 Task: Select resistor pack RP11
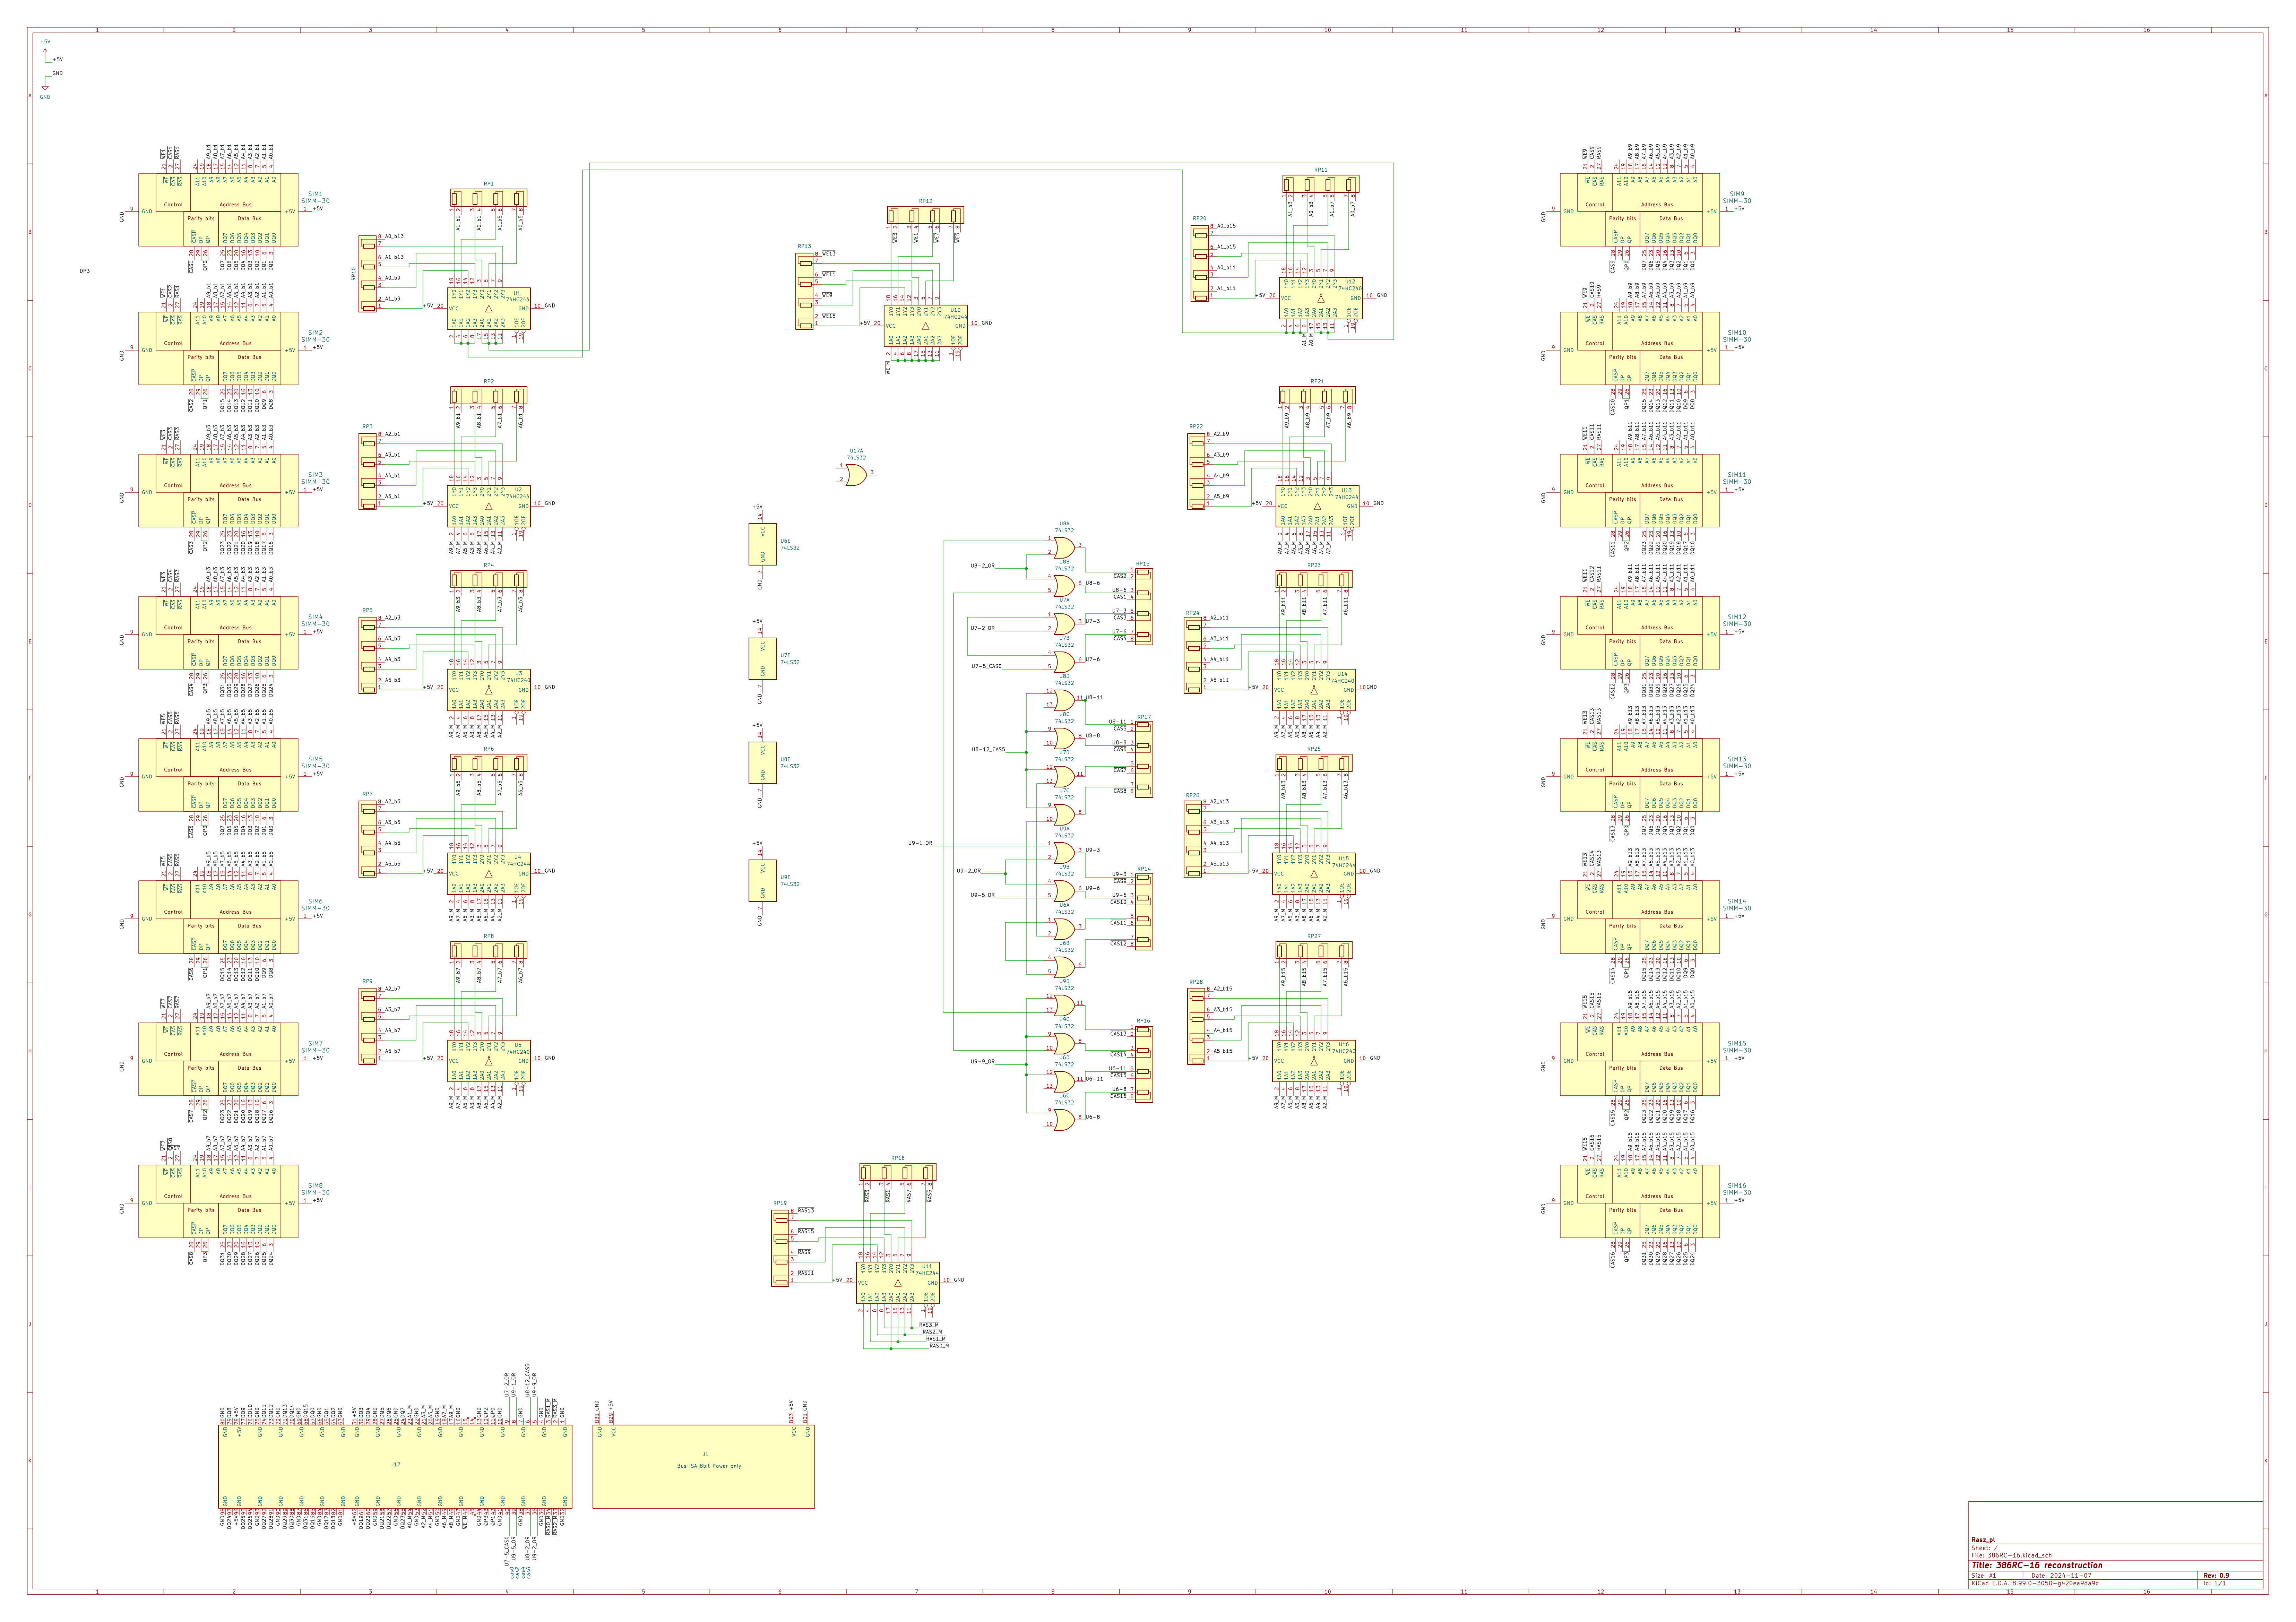tap(1321, 184)
